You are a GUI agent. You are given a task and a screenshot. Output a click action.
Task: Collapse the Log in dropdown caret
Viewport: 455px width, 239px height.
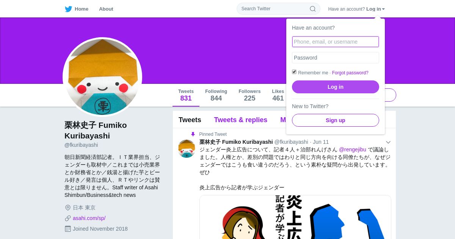[x=383, y=9]
